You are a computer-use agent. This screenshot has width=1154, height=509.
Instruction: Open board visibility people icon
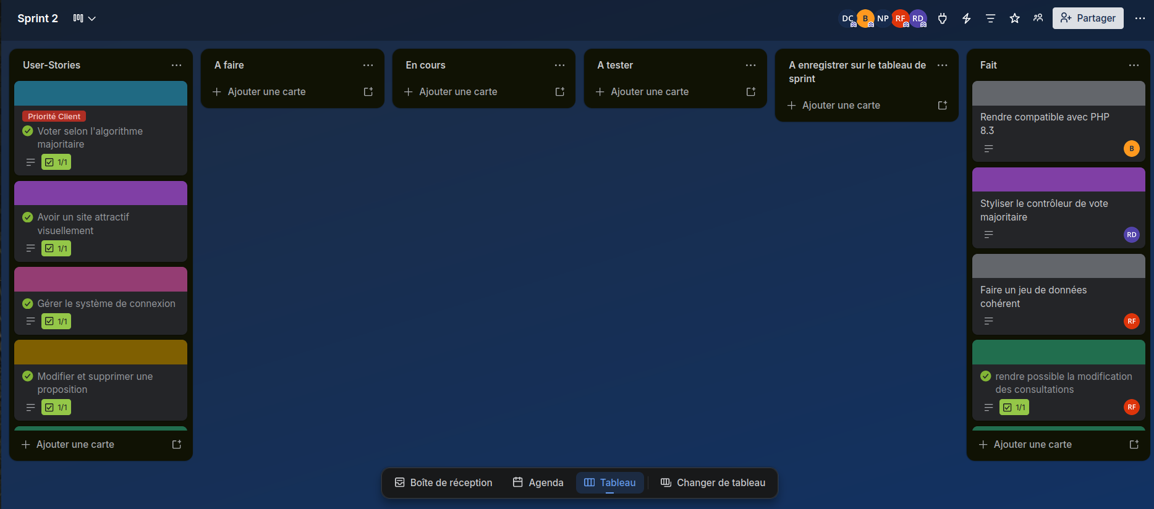click(x=1038, y=19)
